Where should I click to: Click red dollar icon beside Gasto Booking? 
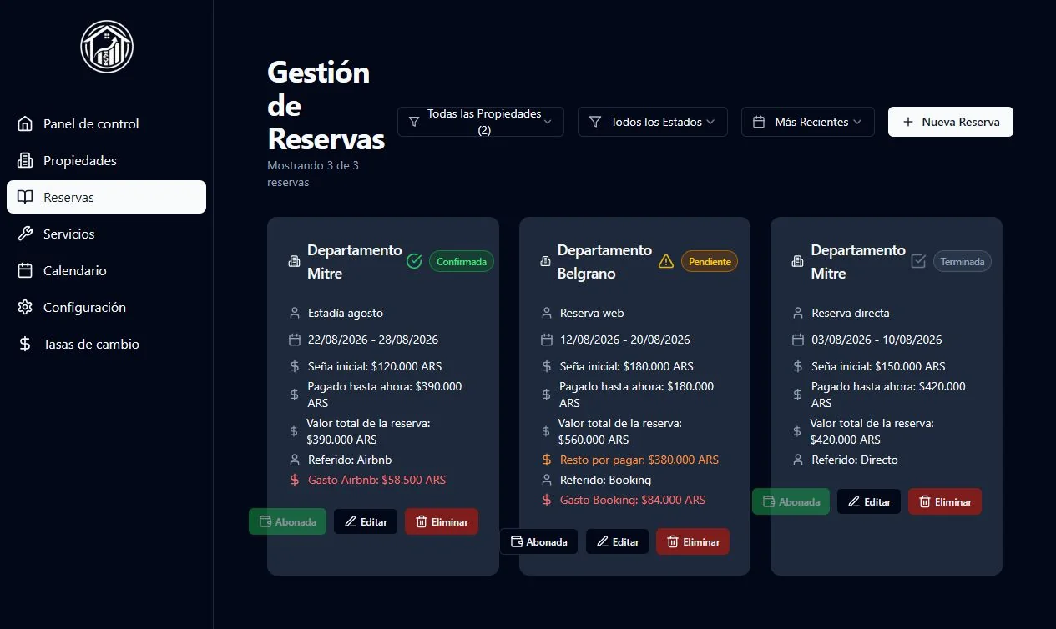click(546, 500)
